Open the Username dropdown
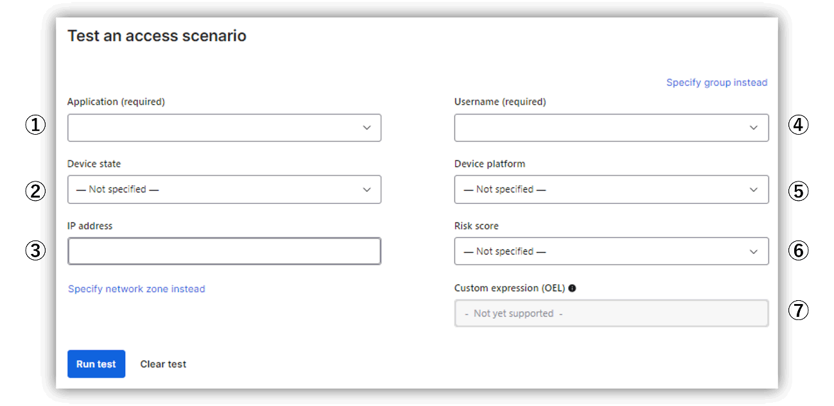Screen dimensions: 834x406 coord(611,128)
